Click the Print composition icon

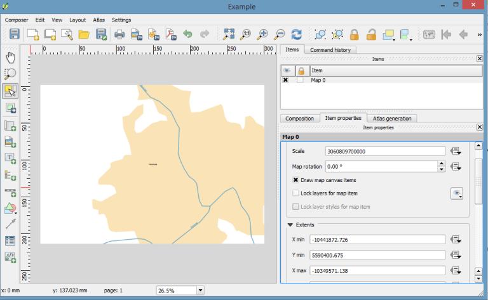[119, 34]
